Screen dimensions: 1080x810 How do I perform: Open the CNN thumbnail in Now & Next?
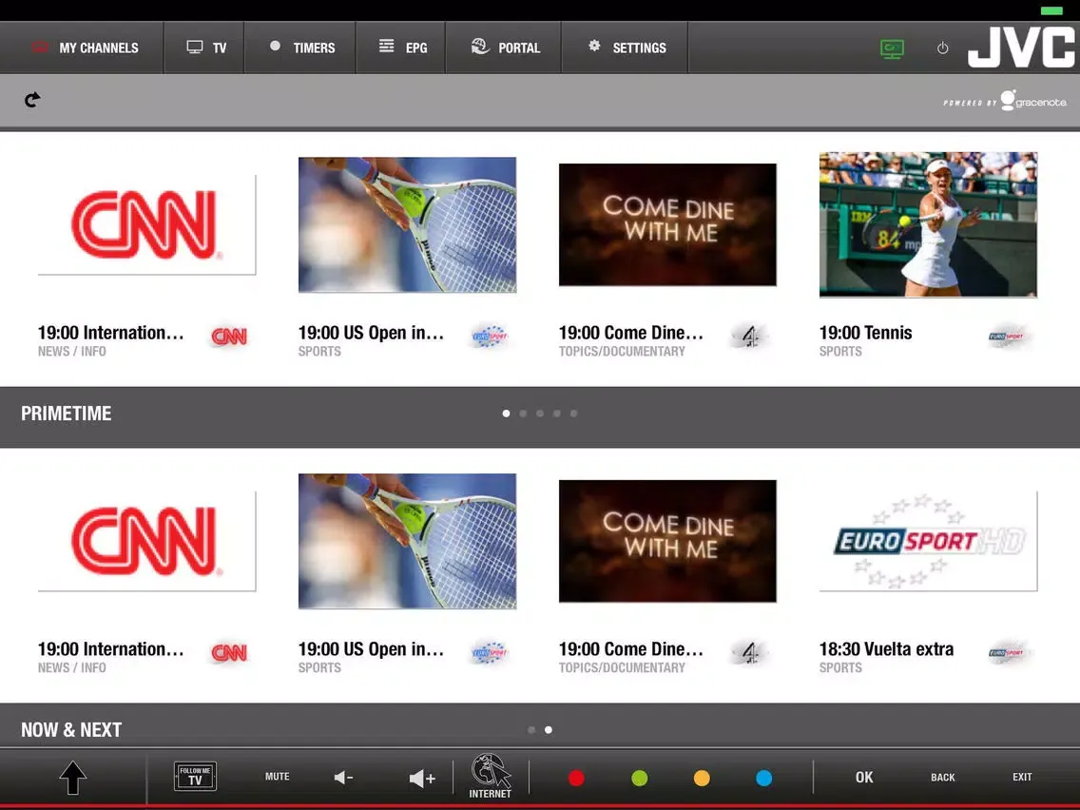tap(146, 541)
